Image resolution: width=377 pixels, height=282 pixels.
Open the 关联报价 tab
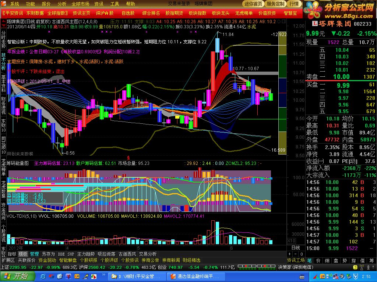(x=27, y=260)
